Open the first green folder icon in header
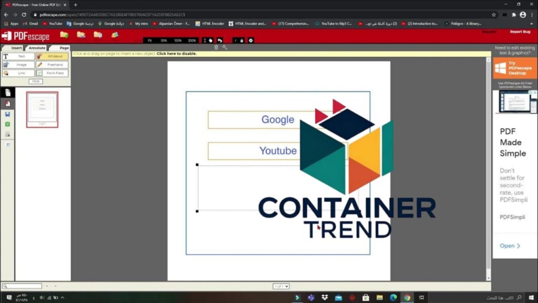Image resolution: width=538 pixels, height=303 pixels. pos(64,35)
